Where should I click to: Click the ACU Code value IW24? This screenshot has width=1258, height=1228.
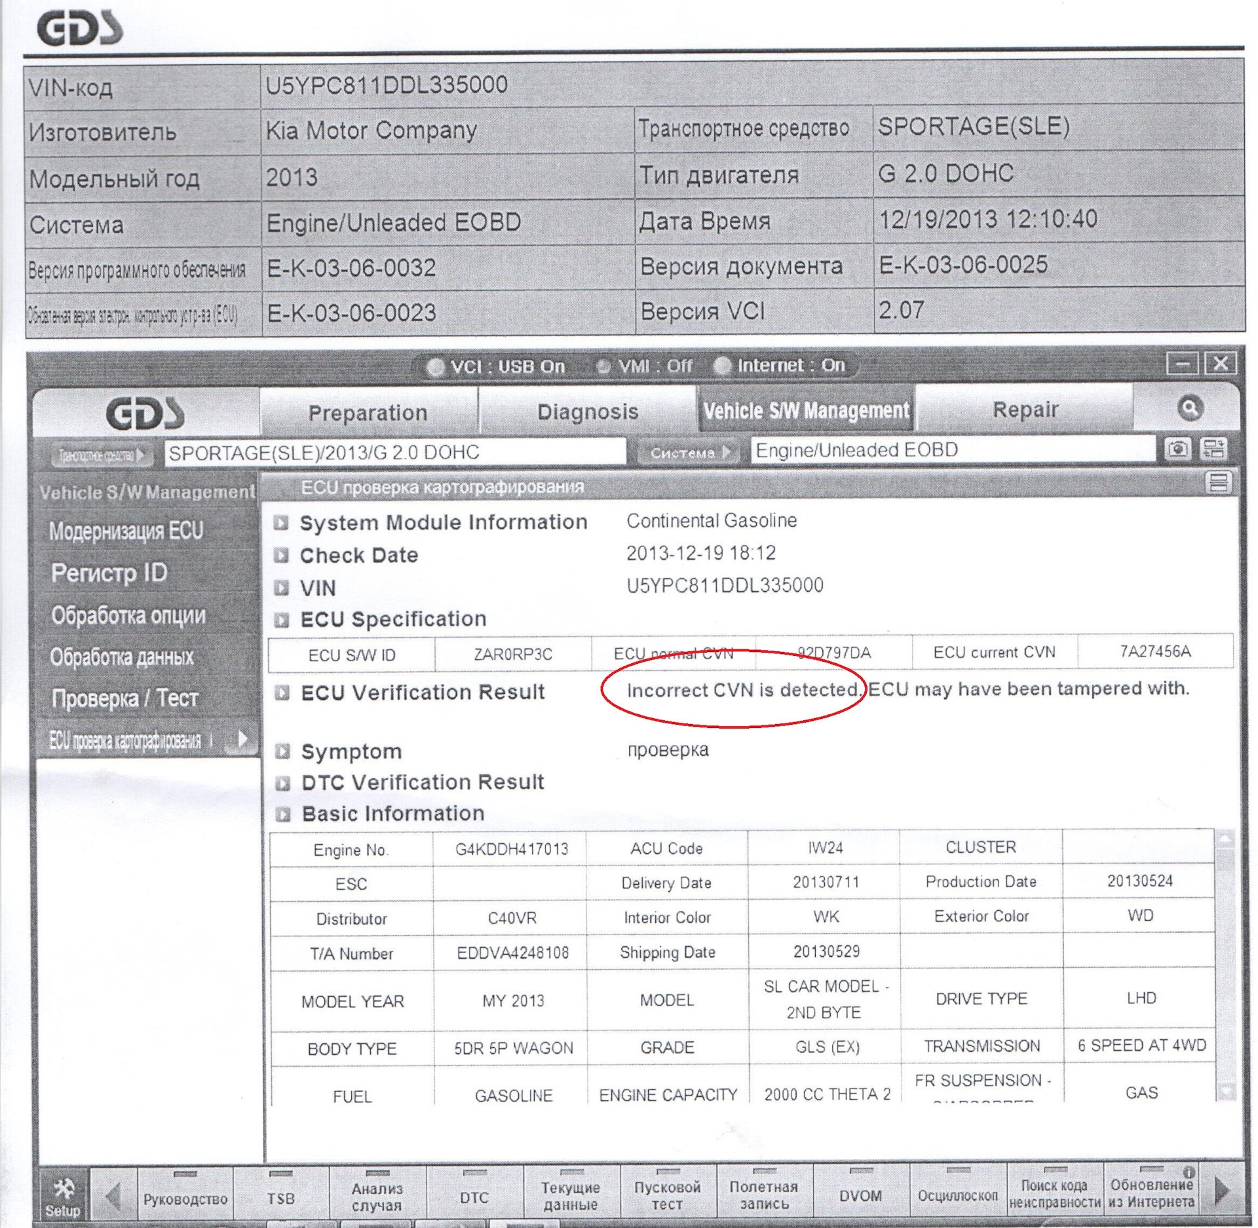point(825,848)
